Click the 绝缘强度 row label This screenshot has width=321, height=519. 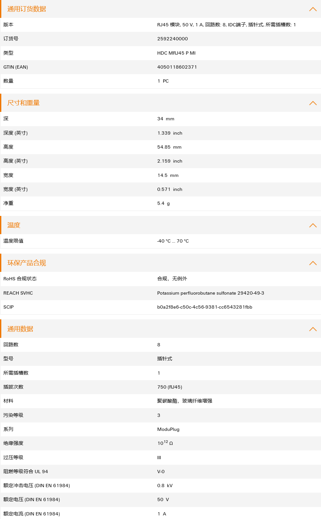pyautogui.click(x=13, y=443)
